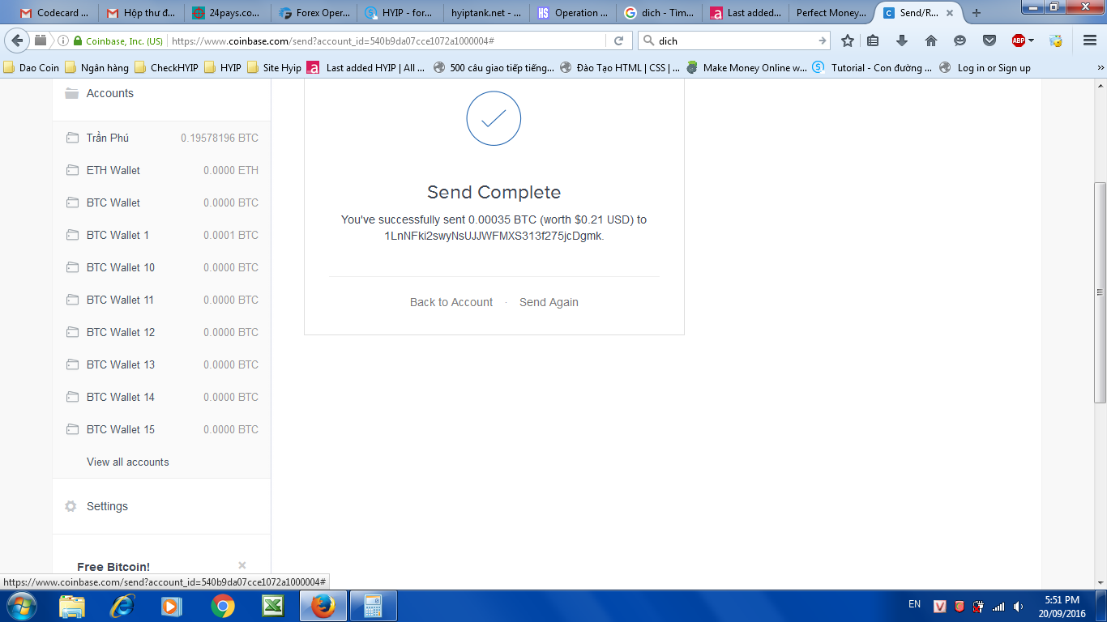Open the smiley chat toolbar icon
Viewport: 1107px width, 622px height.
(960, 40)
